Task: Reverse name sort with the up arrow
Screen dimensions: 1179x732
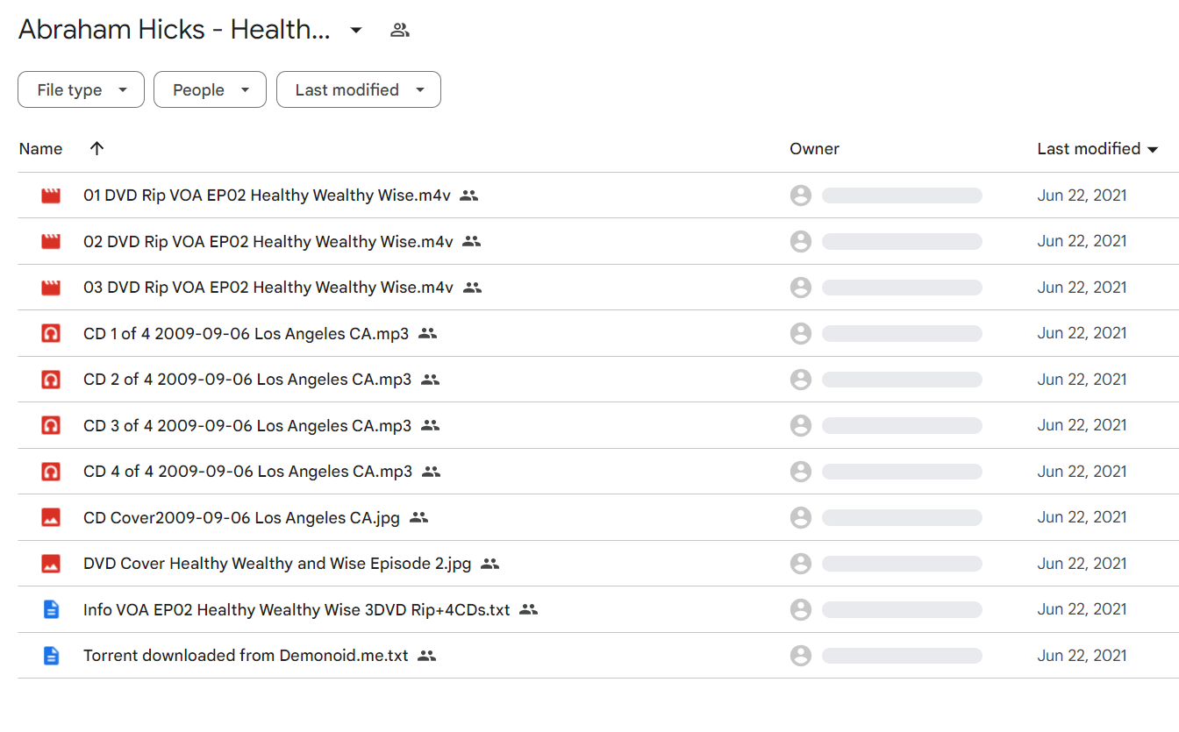Action: [x=97, y=148]
